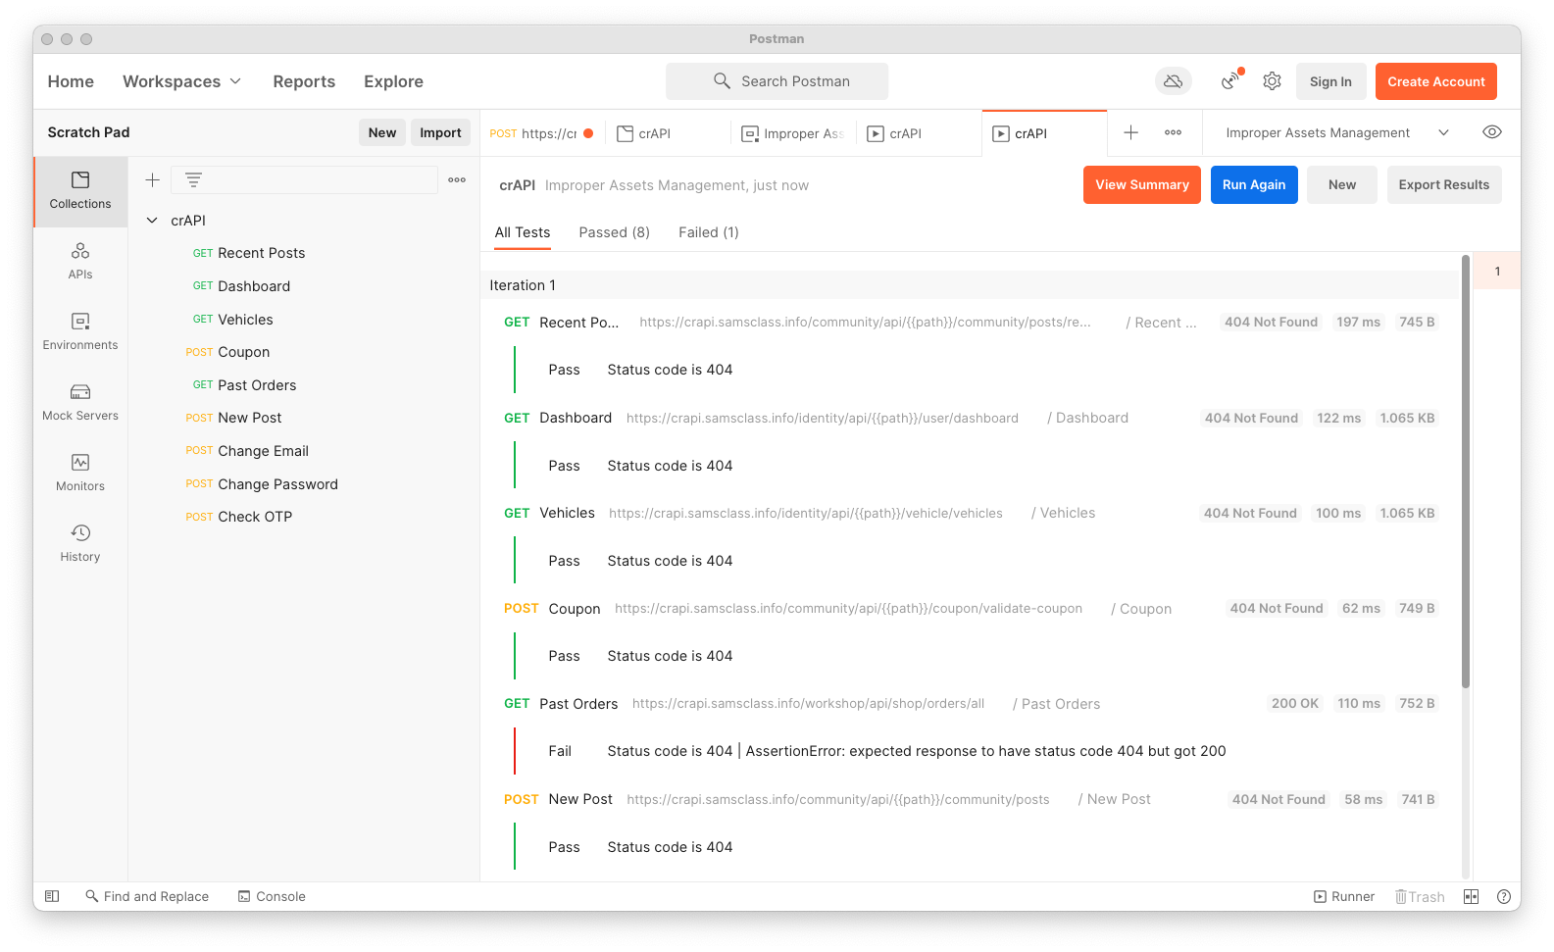Add a new collection with plus icon

coord(153,180)
